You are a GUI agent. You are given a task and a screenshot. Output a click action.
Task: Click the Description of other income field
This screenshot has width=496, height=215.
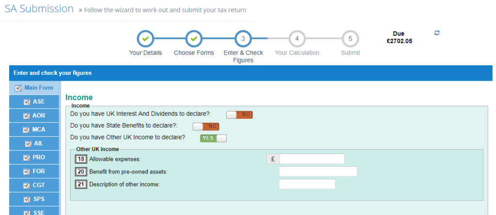(x=307, y=184)
